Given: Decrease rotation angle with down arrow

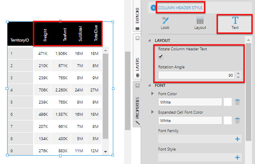Looking at the screenshot, I should coord(238,77).
